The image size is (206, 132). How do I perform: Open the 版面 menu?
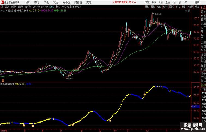click(x=154, y=2)
